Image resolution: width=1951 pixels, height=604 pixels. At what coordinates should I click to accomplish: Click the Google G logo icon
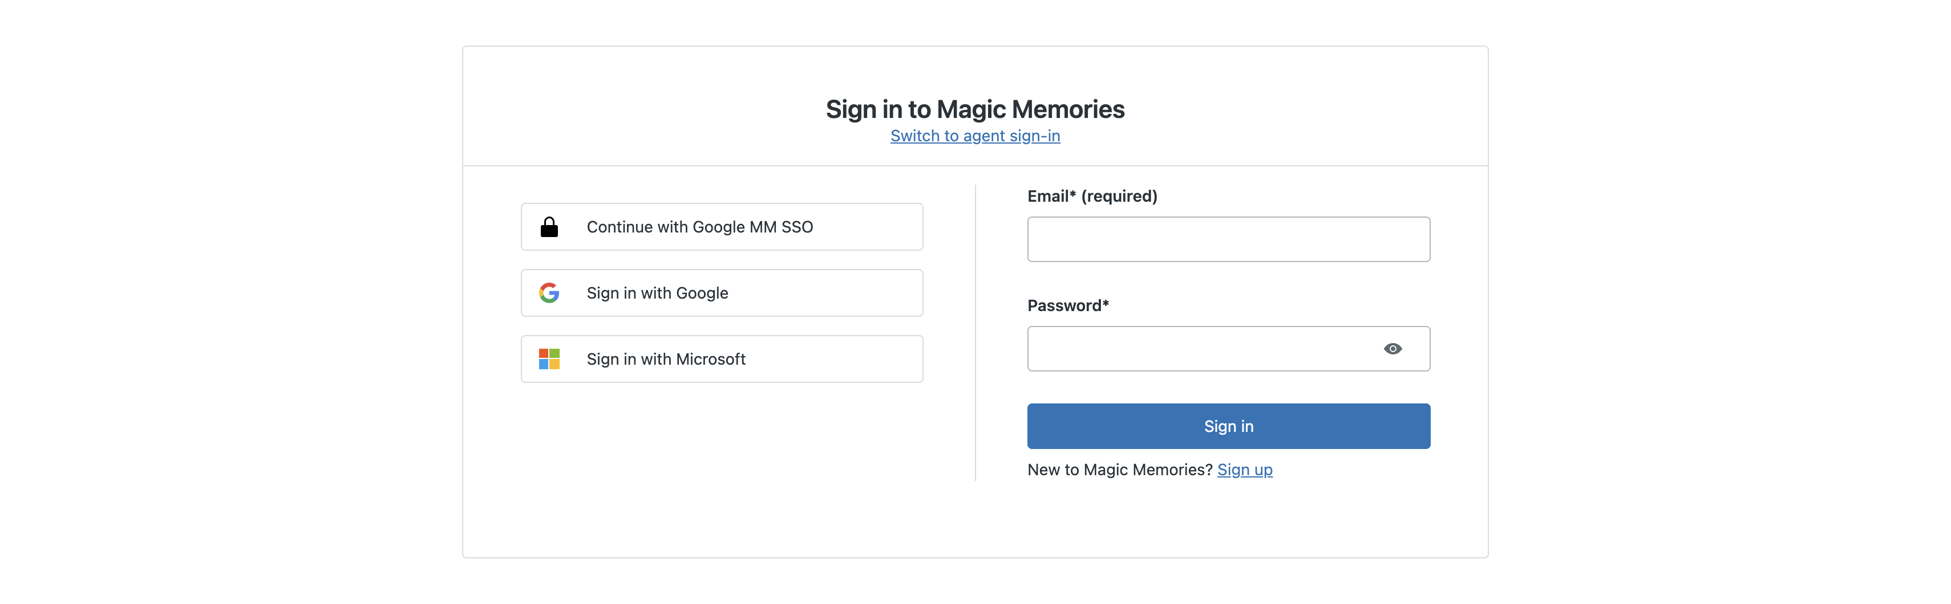[x=549, y=293]
